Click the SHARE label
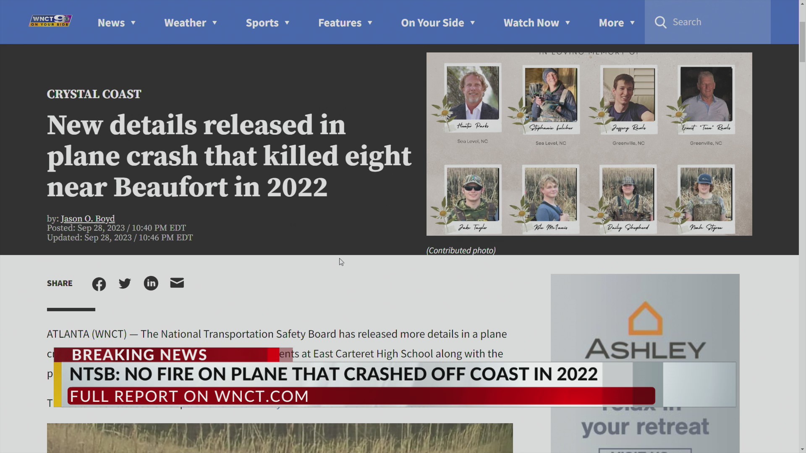Screen dimensions: 806x453 (x=60, y=283)
